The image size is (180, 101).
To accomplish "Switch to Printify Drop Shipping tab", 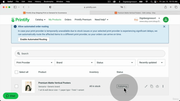I will (45, 13).
